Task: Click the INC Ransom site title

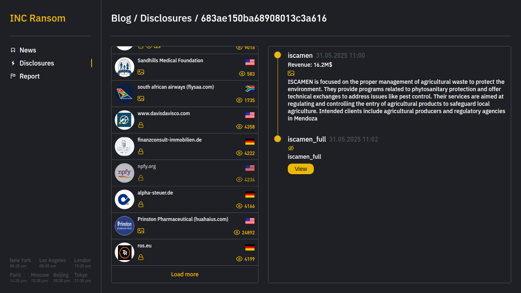Action: pos(37,18)
